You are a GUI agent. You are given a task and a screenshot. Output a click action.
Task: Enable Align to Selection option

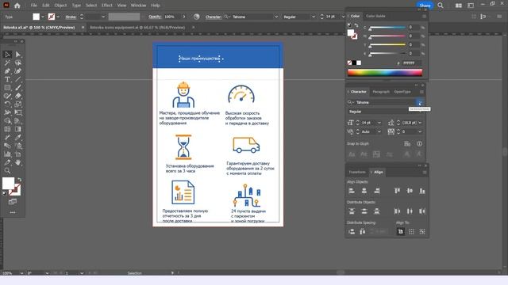point(411,232)
